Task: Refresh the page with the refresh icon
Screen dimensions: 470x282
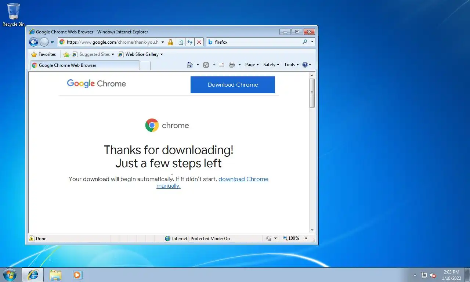Action: [x=190, y=42]
